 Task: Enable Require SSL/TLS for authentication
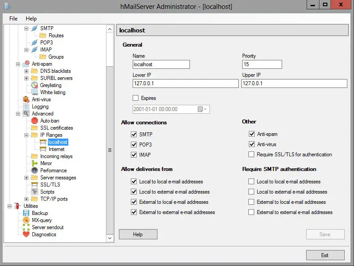point(251,155)
